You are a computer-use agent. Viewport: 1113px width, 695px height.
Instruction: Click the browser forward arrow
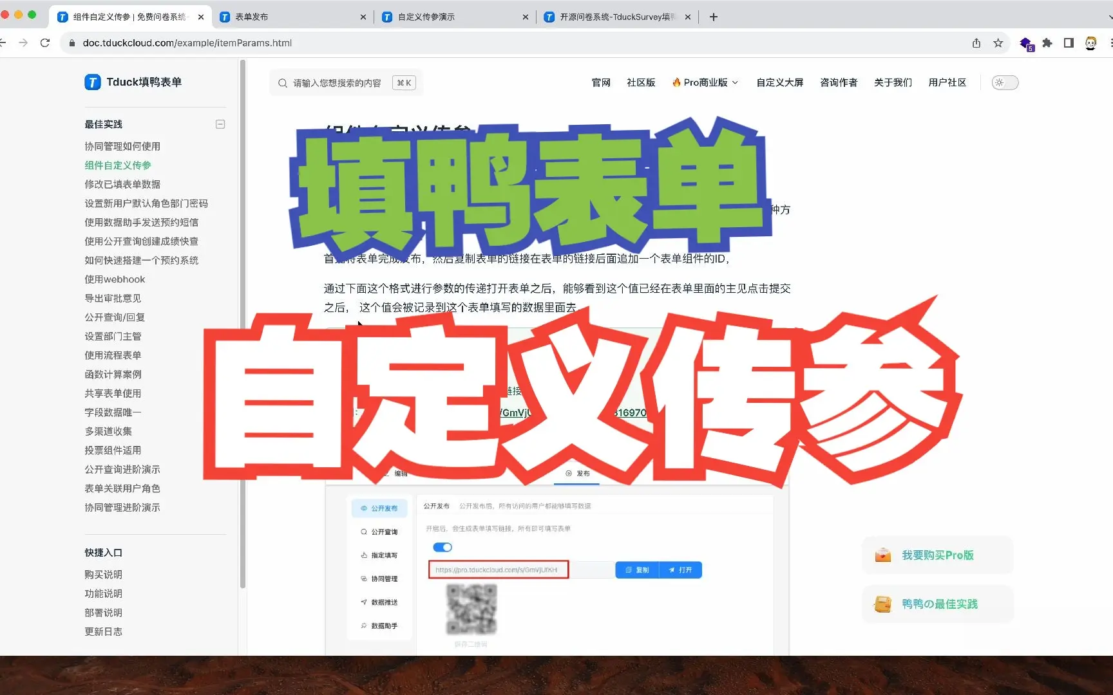coord(23,42)
